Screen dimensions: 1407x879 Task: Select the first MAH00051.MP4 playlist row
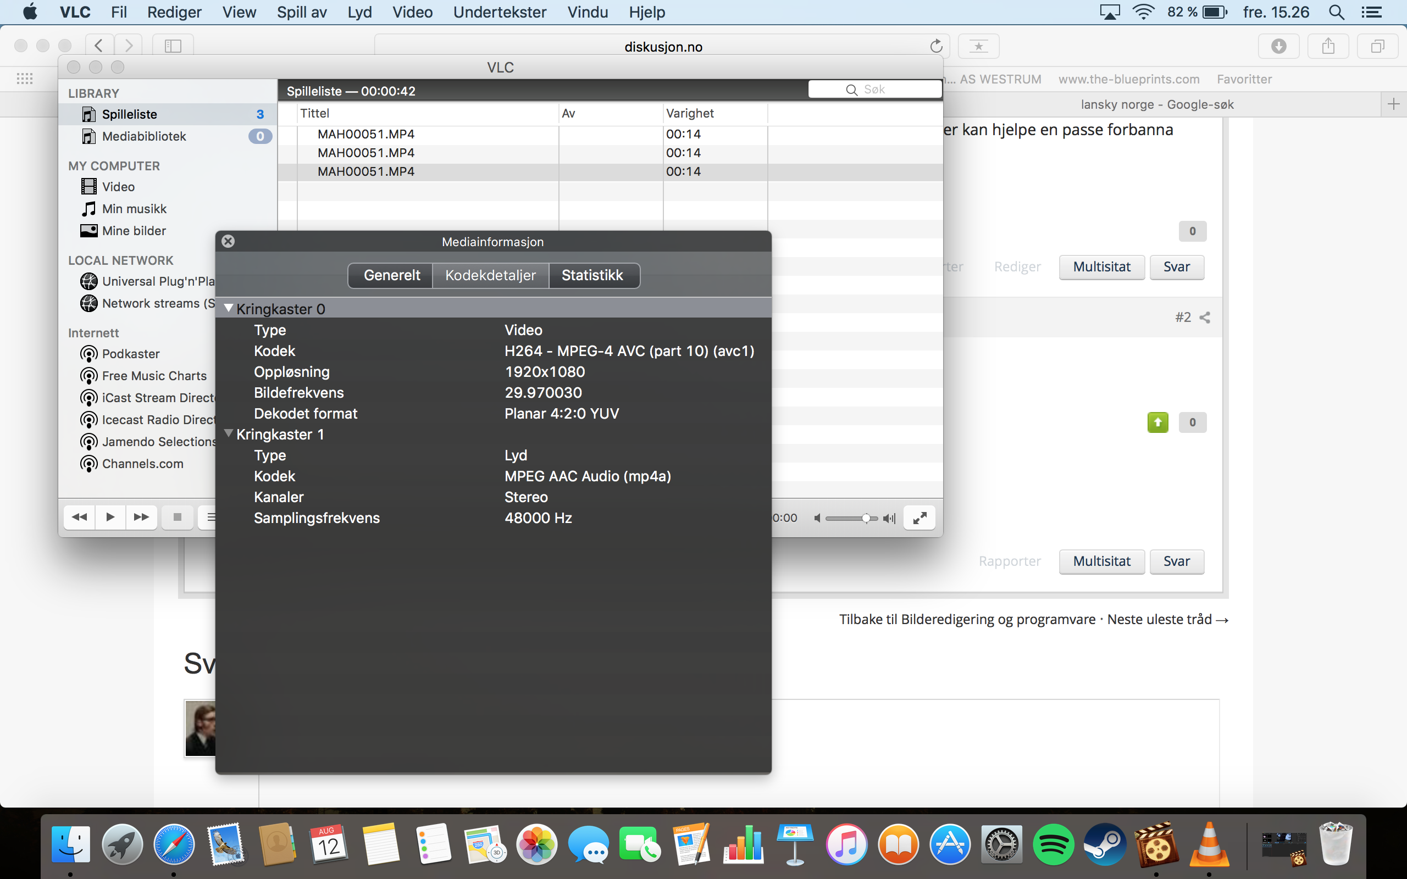610,134
